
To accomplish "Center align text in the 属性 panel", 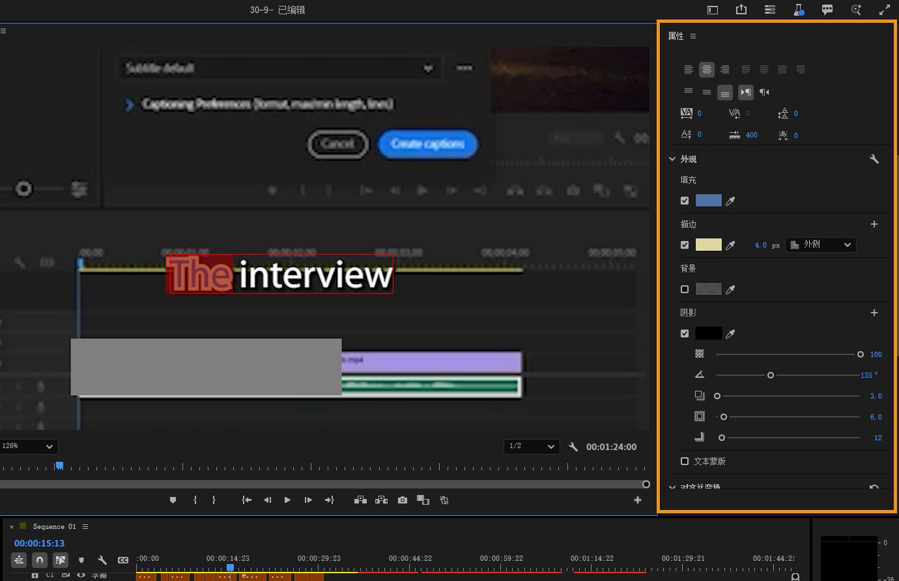I will [x=707, y=70].
